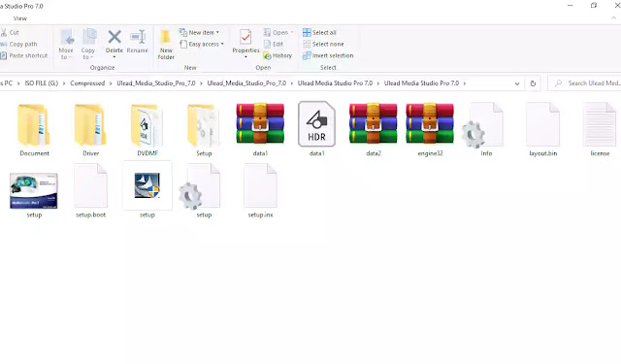The image size is (621, 364).
Task: Switch to the View ribbon tab
Action: tap(19, 18)
